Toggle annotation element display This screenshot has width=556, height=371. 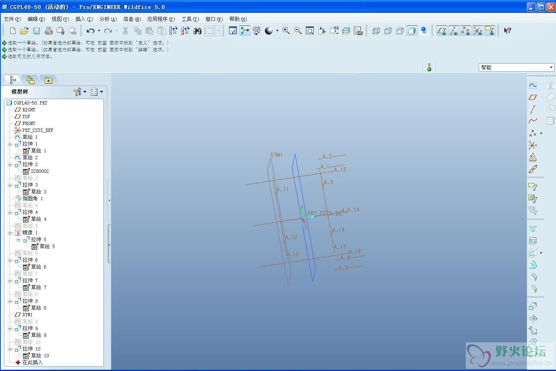point(490,31)
